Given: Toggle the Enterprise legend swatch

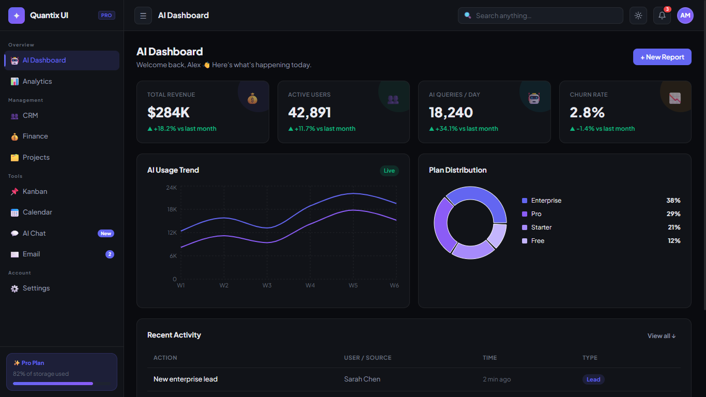Looking at the screenshot, I should coord(525,201).
